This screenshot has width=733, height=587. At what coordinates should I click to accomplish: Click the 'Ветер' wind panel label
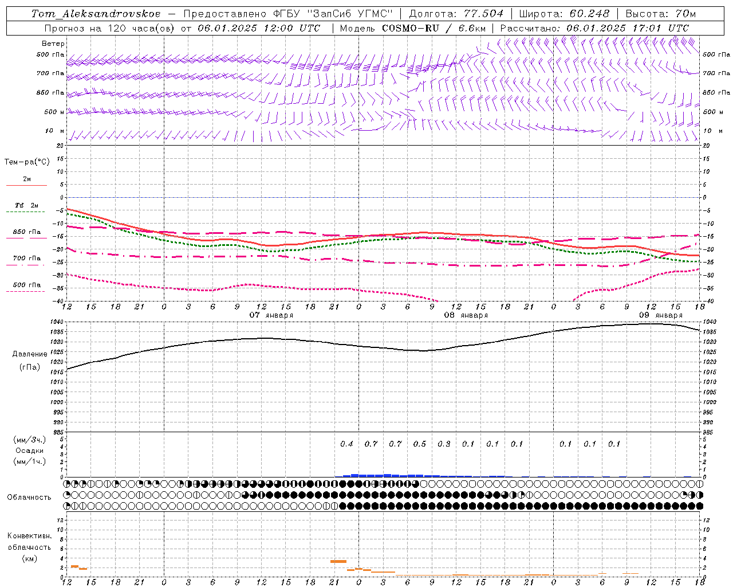[53, 44]
